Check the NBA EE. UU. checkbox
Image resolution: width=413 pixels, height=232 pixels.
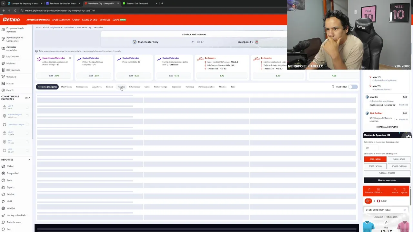tap(27, 142)
